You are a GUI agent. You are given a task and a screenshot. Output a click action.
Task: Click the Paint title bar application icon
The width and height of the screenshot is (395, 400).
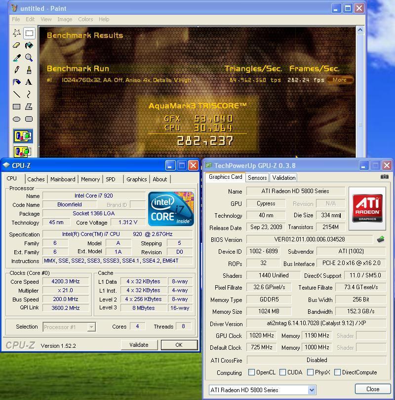pyautogui.click(x=14, y=8)
